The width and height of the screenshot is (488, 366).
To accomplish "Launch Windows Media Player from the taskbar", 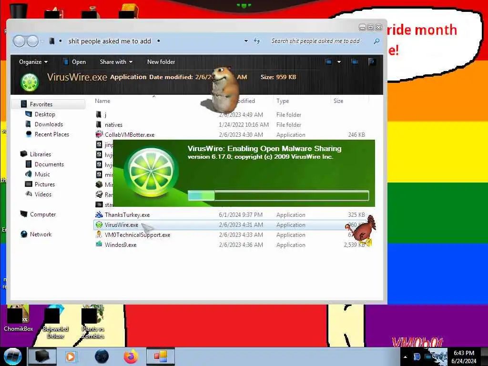I will pyautogui.click(x=71, y=356).
